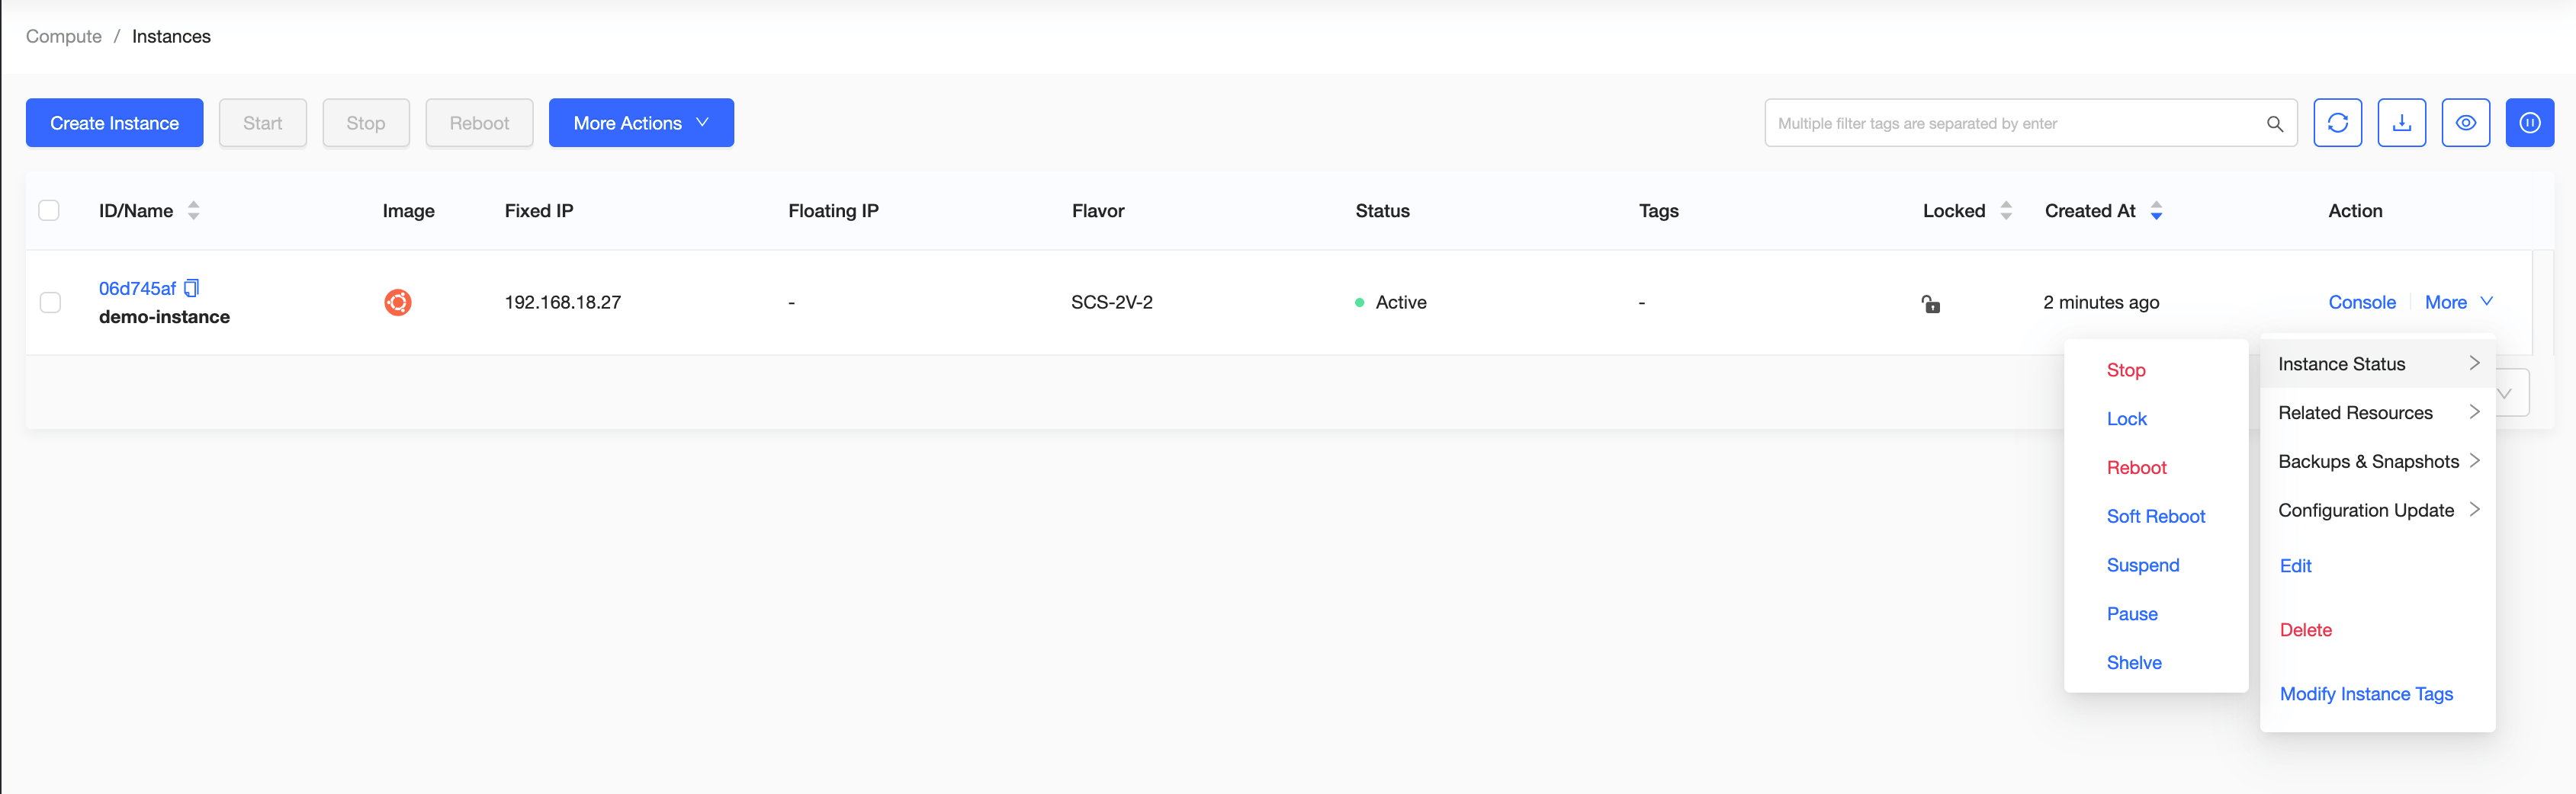Expand the More dropdown in Action column
This screenshot has width=2576, height=794.
pyautogui.click(x=2457, y=303)
